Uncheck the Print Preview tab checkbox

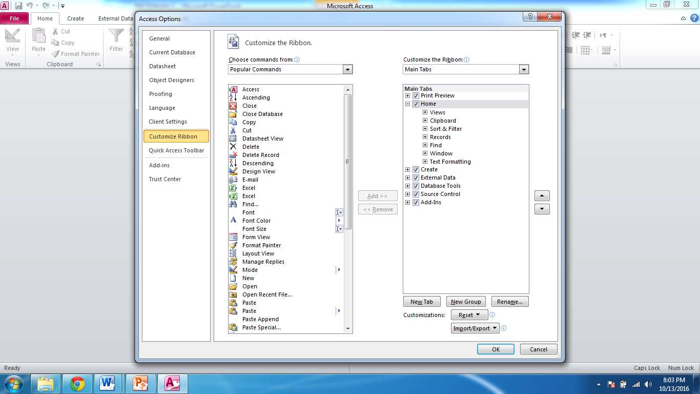coord(416,96)
